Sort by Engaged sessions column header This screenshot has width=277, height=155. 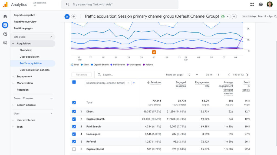point(180,84)
